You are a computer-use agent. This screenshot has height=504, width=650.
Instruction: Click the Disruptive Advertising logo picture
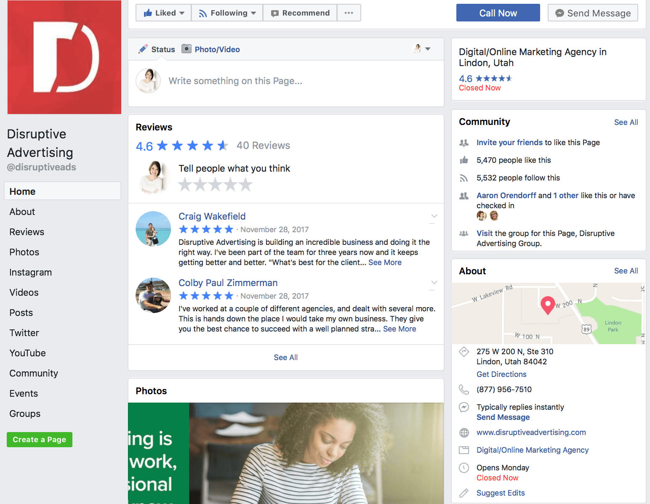point(64,57)
